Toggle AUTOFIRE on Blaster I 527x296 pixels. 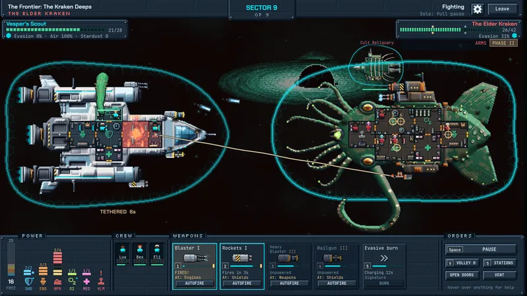click(x=194, y=284)
